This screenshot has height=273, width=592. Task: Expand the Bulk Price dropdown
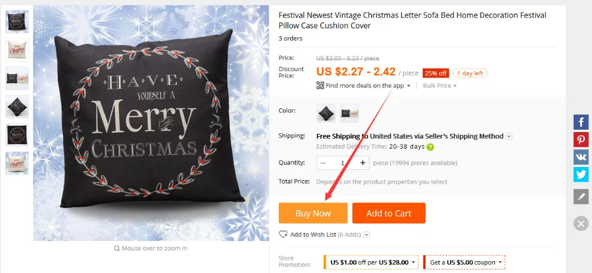pyautogui.click(x=439, y=86)
